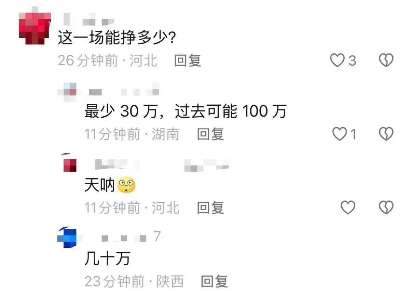
Task: Tap broken heart on 最少30万 reply
Action: click(386, 134)
